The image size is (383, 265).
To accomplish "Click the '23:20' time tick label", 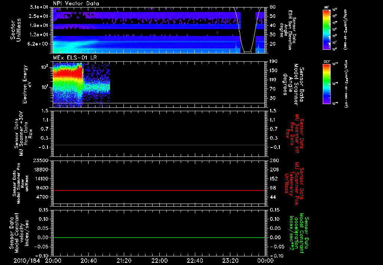I will tap(230, 261).
